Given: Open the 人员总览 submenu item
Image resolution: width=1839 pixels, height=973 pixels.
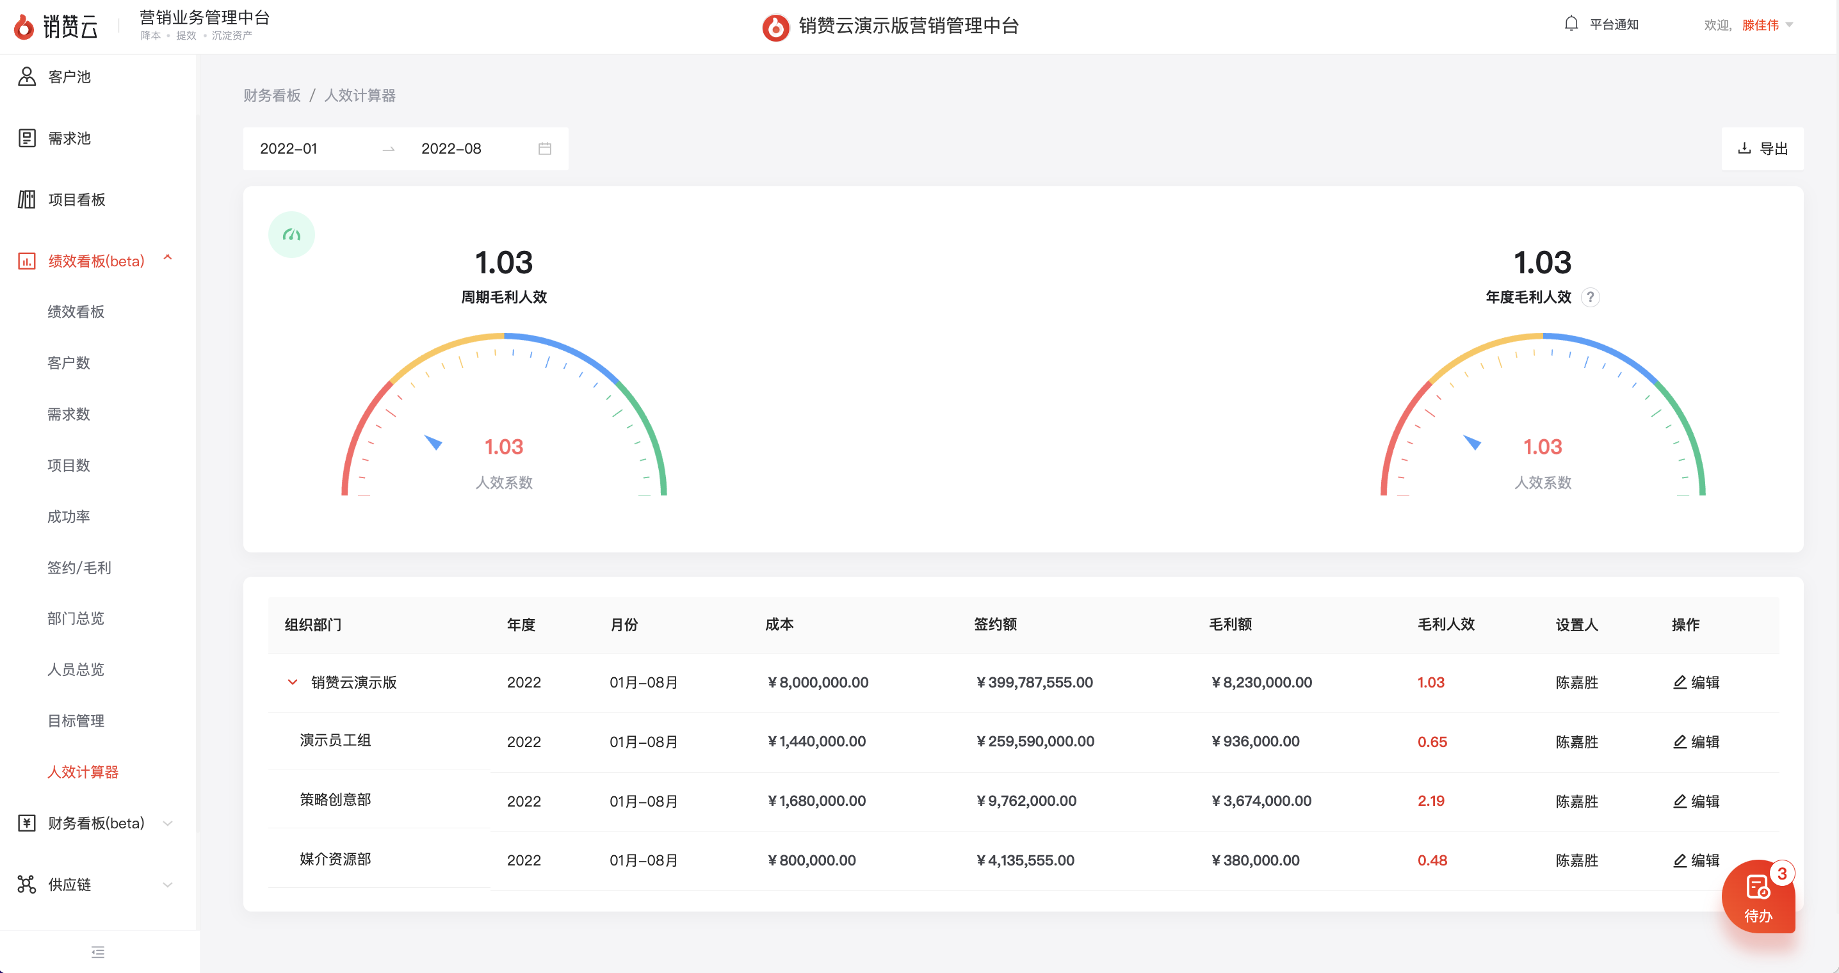Looking at the screenshot, I should pyautogui.click(x=76, y=670).
